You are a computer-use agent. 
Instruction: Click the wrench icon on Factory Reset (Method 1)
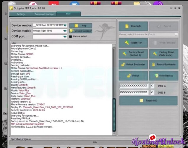pos(124,54)
